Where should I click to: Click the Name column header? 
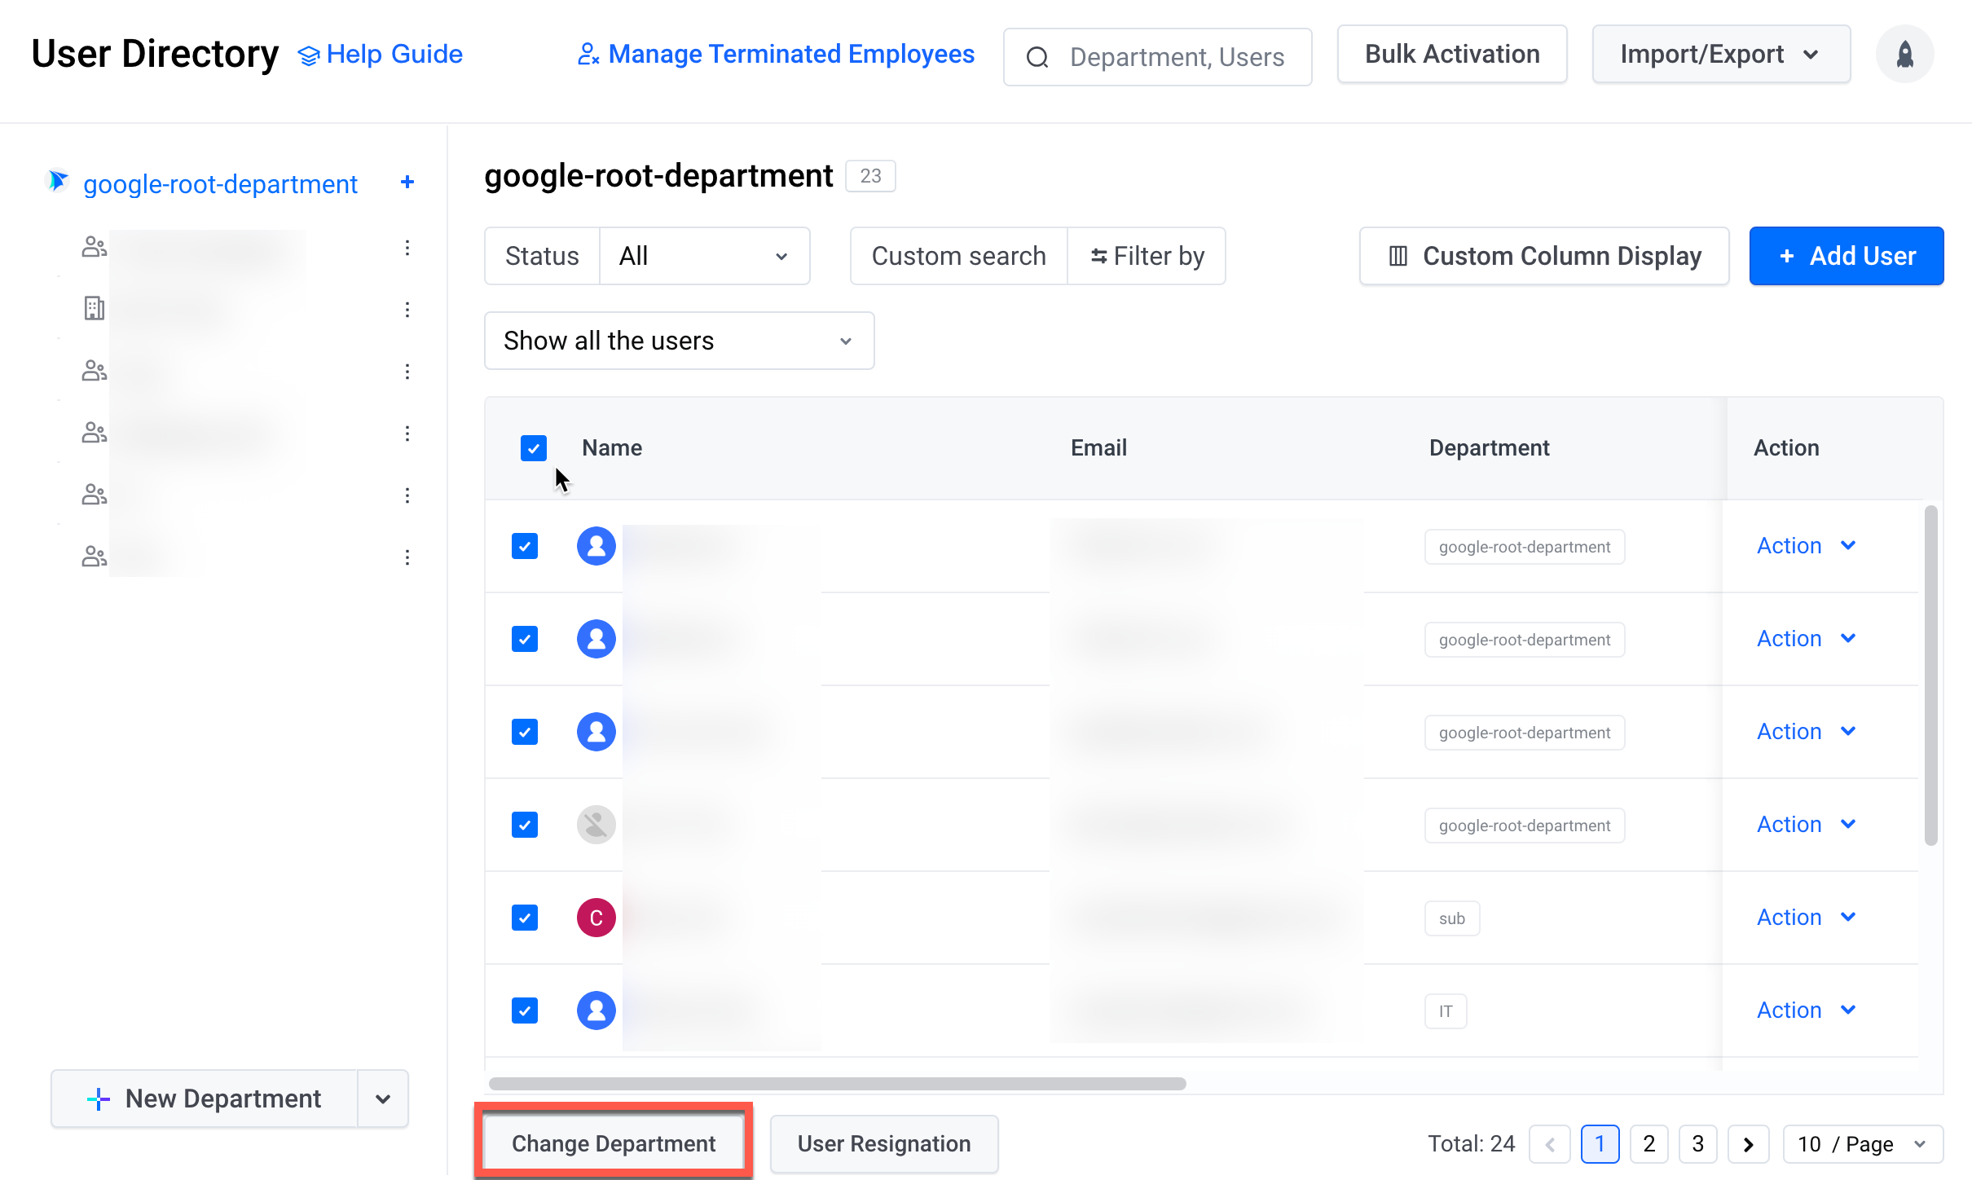click(x=612, y=448)
